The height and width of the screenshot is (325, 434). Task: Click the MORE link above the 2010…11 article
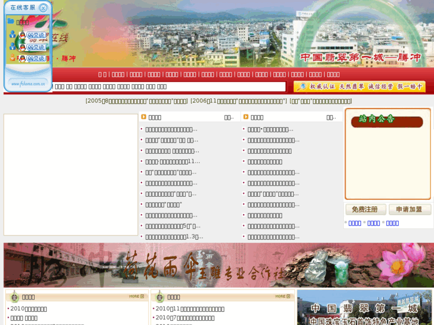pyautogui.click(x=282, y=296)
